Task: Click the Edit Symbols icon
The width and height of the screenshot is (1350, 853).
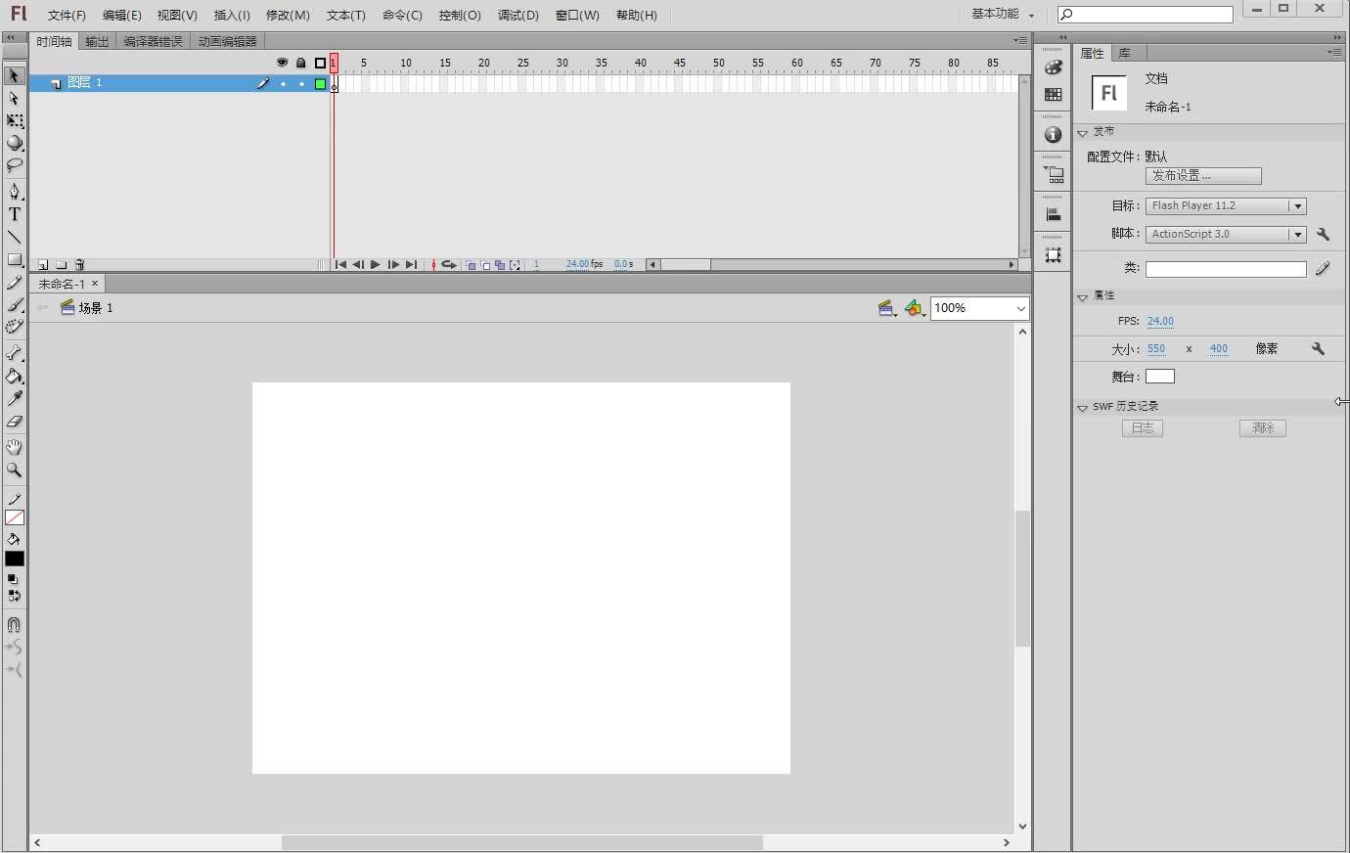Action: tap(914, 308)
